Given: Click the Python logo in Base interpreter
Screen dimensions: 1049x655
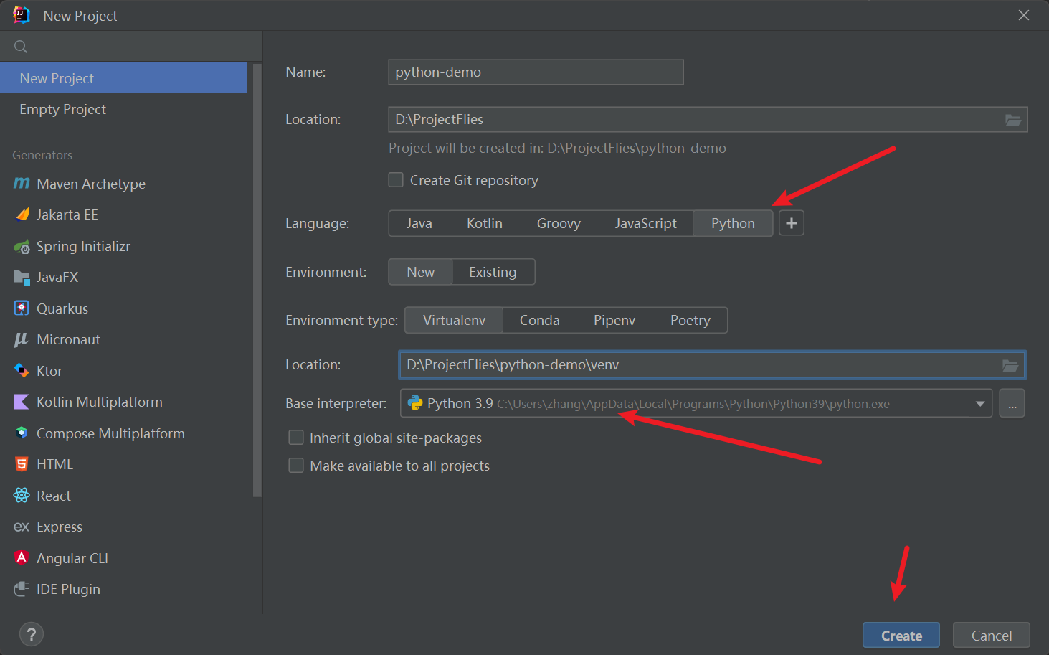Looking at the screenshot, I should click(415, 403).
